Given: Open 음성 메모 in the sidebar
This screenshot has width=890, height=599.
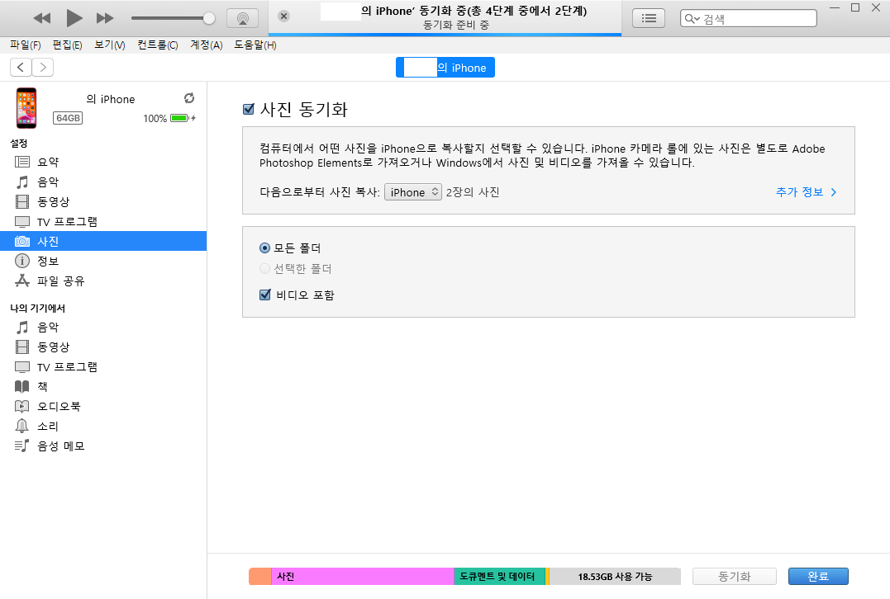Looking at the screenshot, I should coord(103,446).
